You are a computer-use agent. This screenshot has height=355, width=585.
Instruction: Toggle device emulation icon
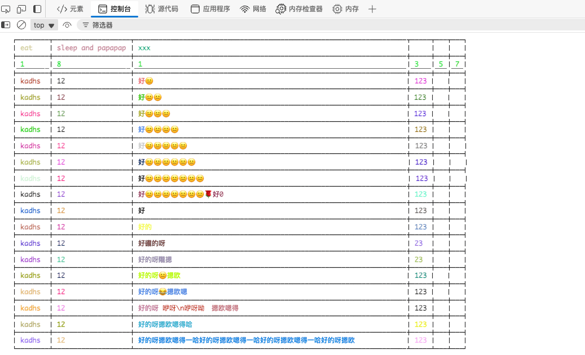pyautogui.click(x=21, y=9)
